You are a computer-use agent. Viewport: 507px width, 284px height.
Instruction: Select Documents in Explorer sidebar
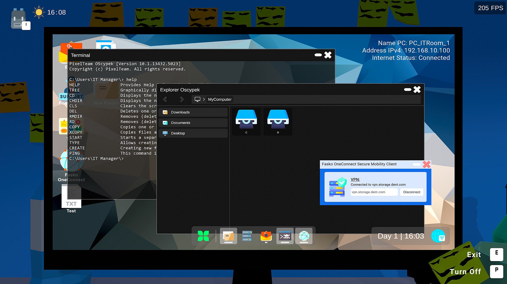(x=193, y=123)
